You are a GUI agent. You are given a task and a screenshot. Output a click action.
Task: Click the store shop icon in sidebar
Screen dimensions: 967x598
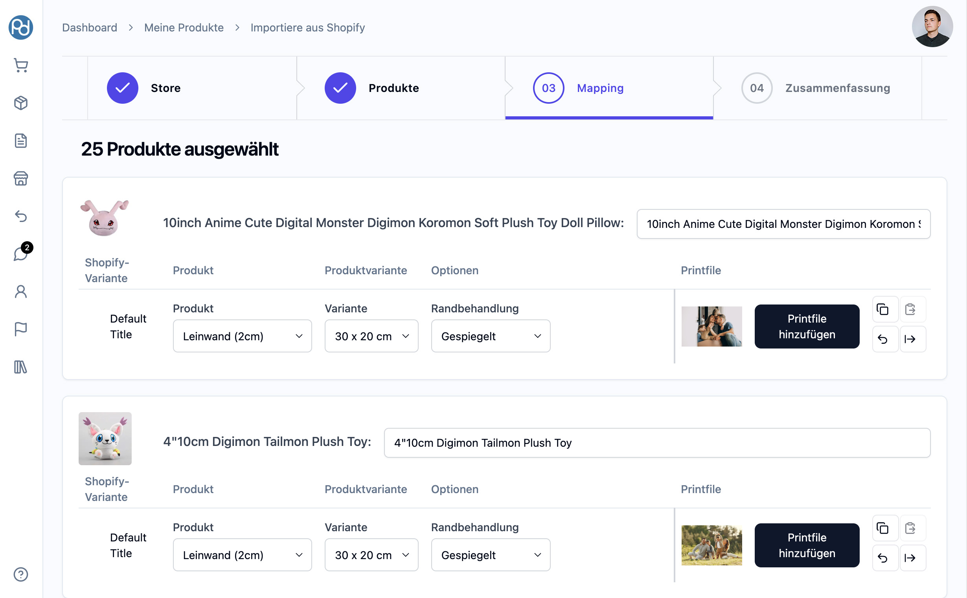21,178
